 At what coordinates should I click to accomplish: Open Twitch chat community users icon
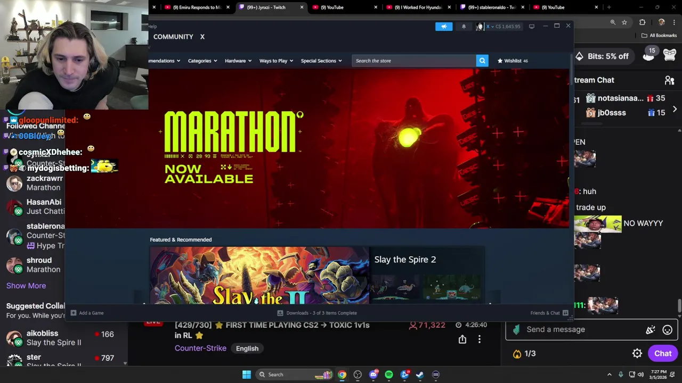[669, 80]
